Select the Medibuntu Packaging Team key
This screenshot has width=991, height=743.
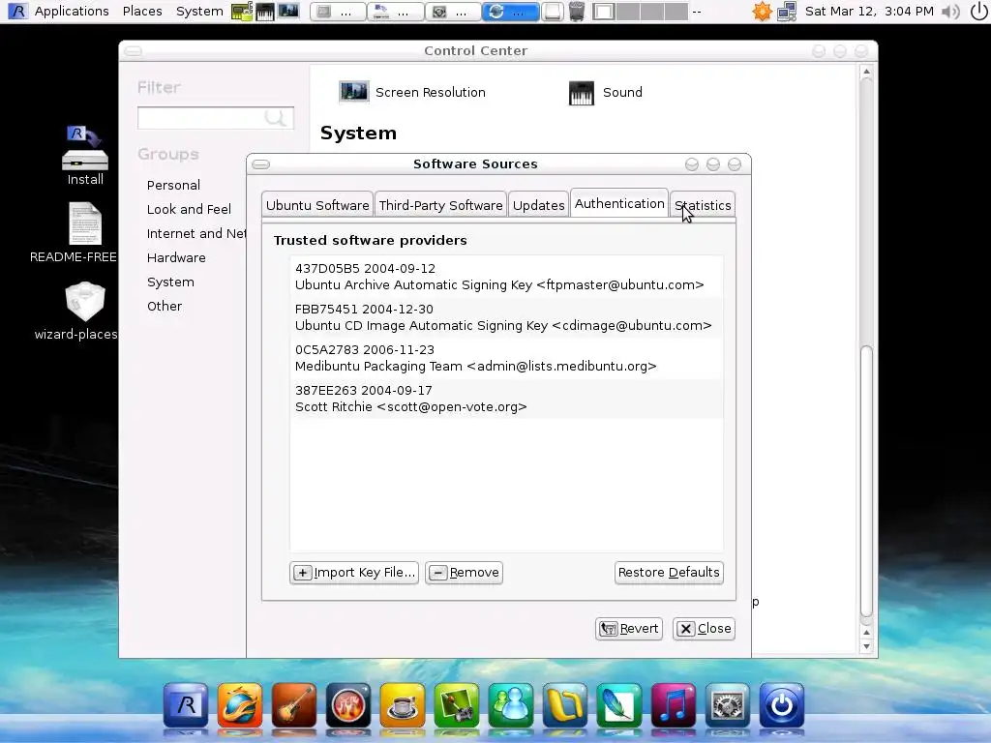pos(506,358)
